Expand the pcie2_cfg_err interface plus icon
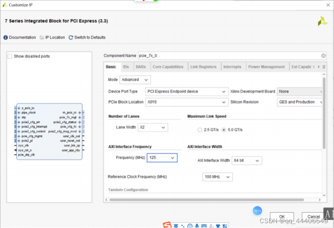 click(19, 122)
